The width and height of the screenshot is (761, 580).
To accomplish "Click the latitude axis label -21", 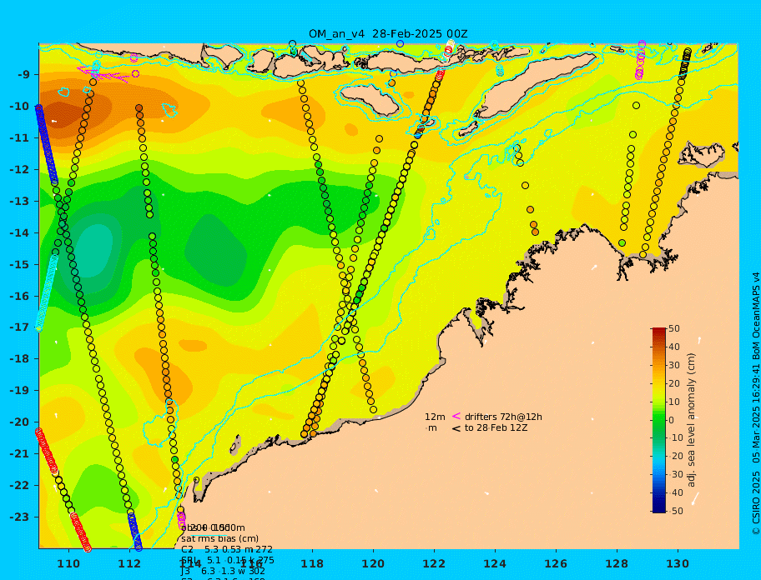I will [20, 454].
